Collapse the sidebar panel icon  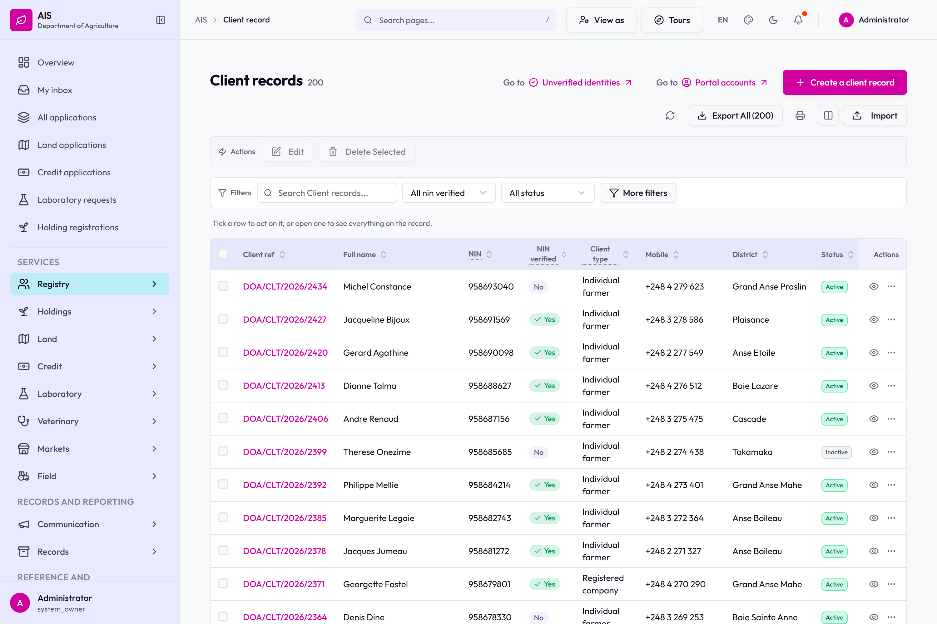click(x=161, y=20)
